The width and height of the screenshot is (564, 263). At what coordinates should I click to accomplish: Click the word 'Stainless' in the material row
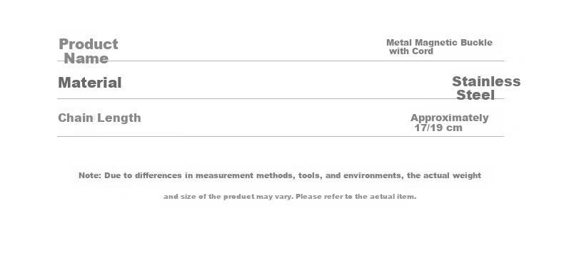[486, 81]
